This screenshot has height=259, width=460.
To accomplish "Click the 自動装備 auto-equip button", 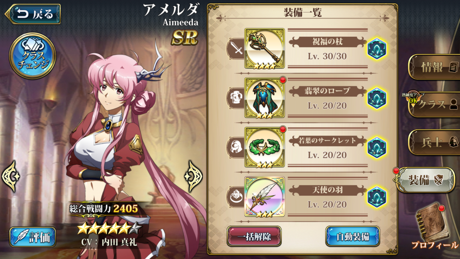I will (353, 236).
